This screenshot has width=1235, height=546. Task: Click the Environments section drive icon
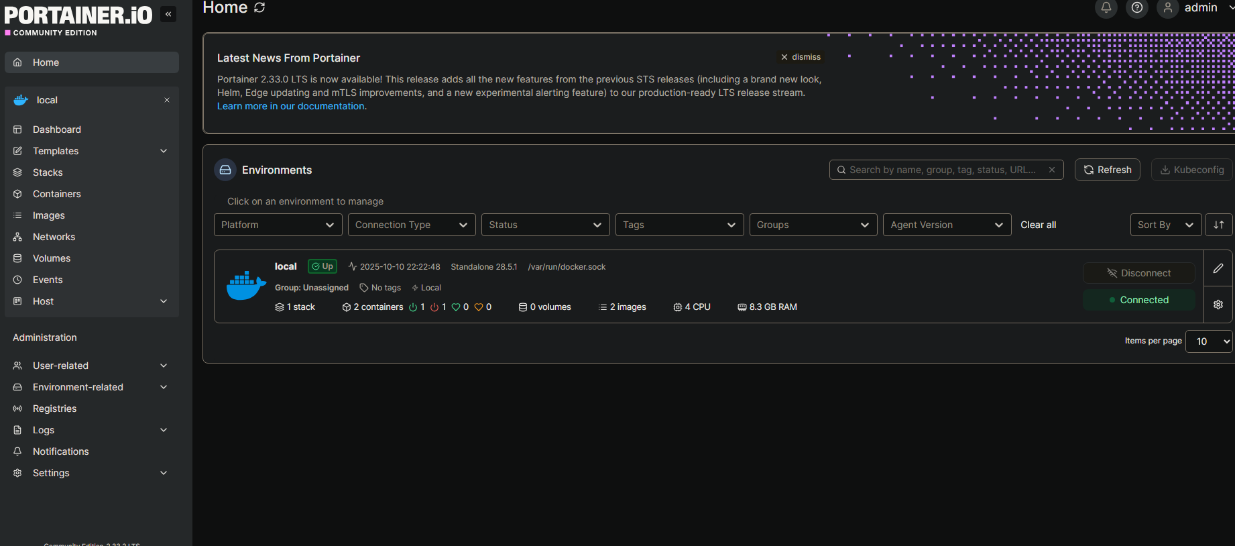[x=225, y=170]
